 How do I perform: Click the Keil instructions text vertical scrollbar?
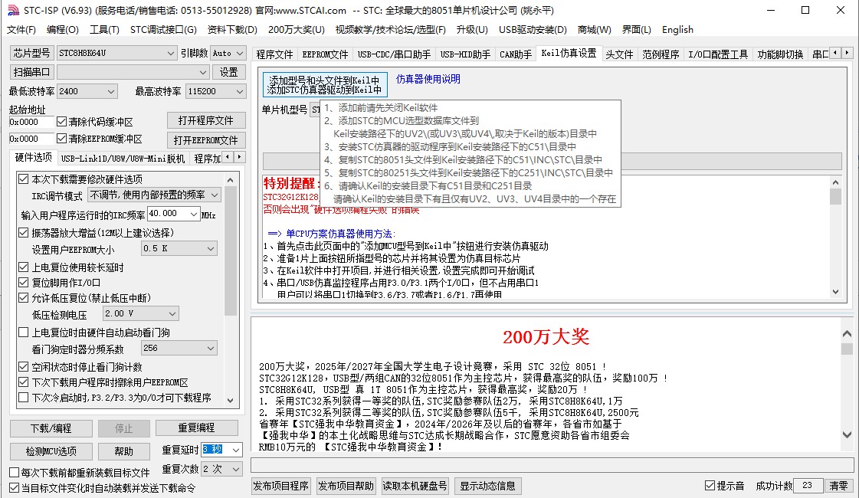click(x=835, y=237)
